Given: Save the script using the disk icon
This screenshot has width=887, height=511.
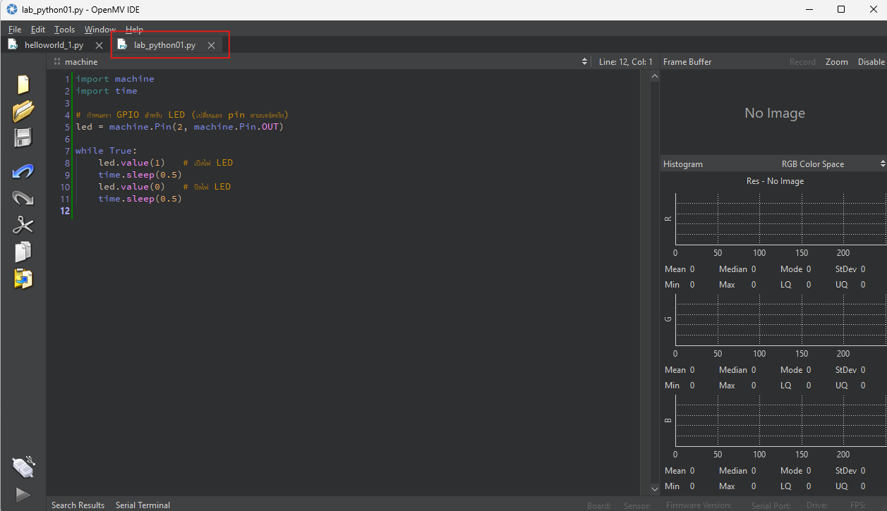Looking at the screenshot, I should point(23,137).
